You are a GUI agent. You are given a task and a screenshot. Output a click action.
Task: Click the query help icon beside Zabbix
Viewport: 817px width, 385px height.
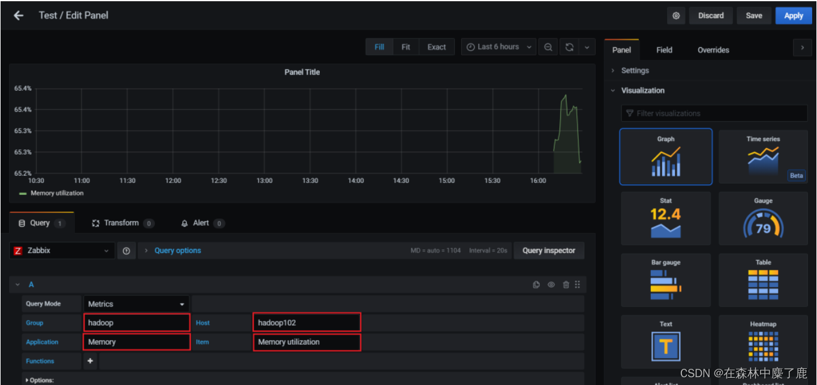click(126, 251)
